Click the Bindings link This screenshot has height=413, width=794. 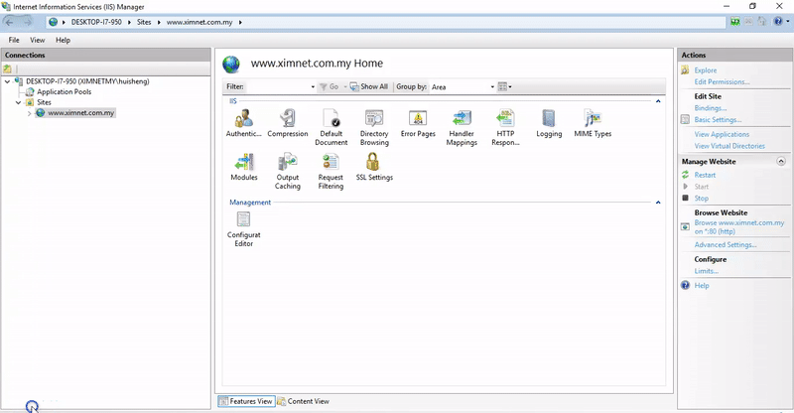[710, 108]
